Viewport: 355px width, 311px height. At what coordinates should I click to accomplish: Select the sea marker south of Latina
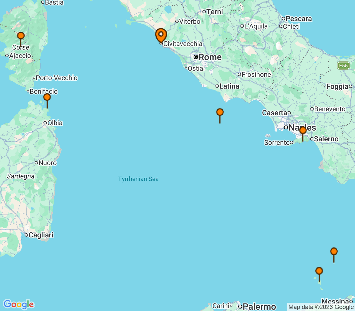[220, 112]
